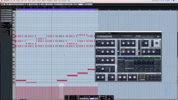
Task: Toggle Filter 2 power button
Action: point(121,48)
